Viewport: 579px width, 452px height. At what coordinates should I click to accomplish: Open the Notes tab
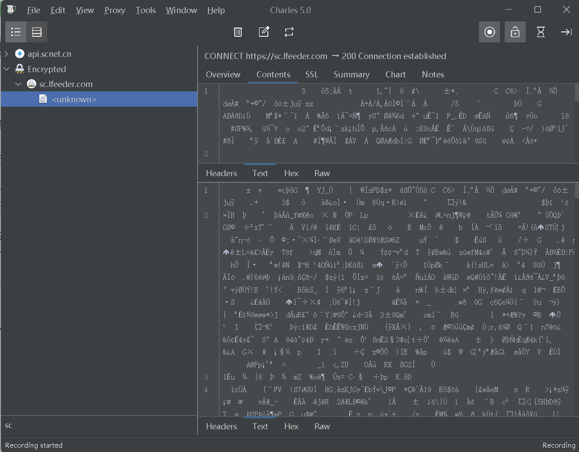(433, 74)
